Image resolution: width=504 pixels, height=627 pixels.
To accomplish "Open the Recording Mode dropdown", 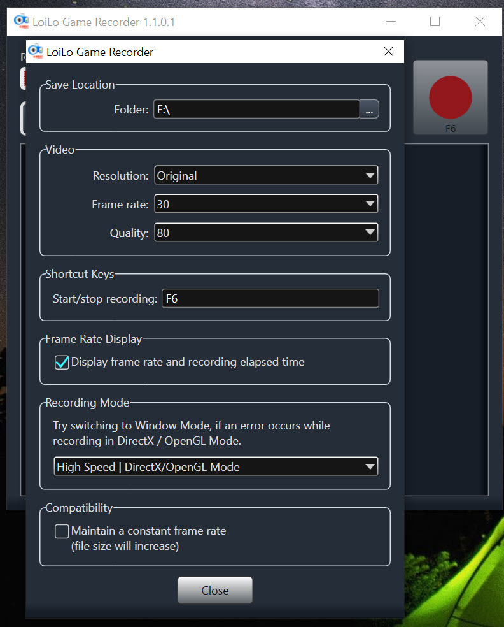I will [216, 466].
